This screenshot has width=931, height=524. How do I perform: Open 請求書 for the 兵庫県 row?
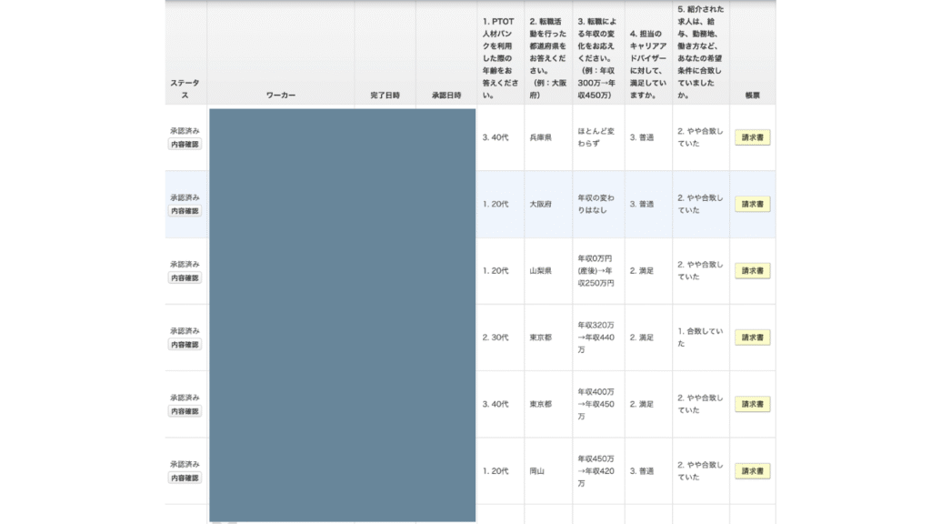coord(752,137)
